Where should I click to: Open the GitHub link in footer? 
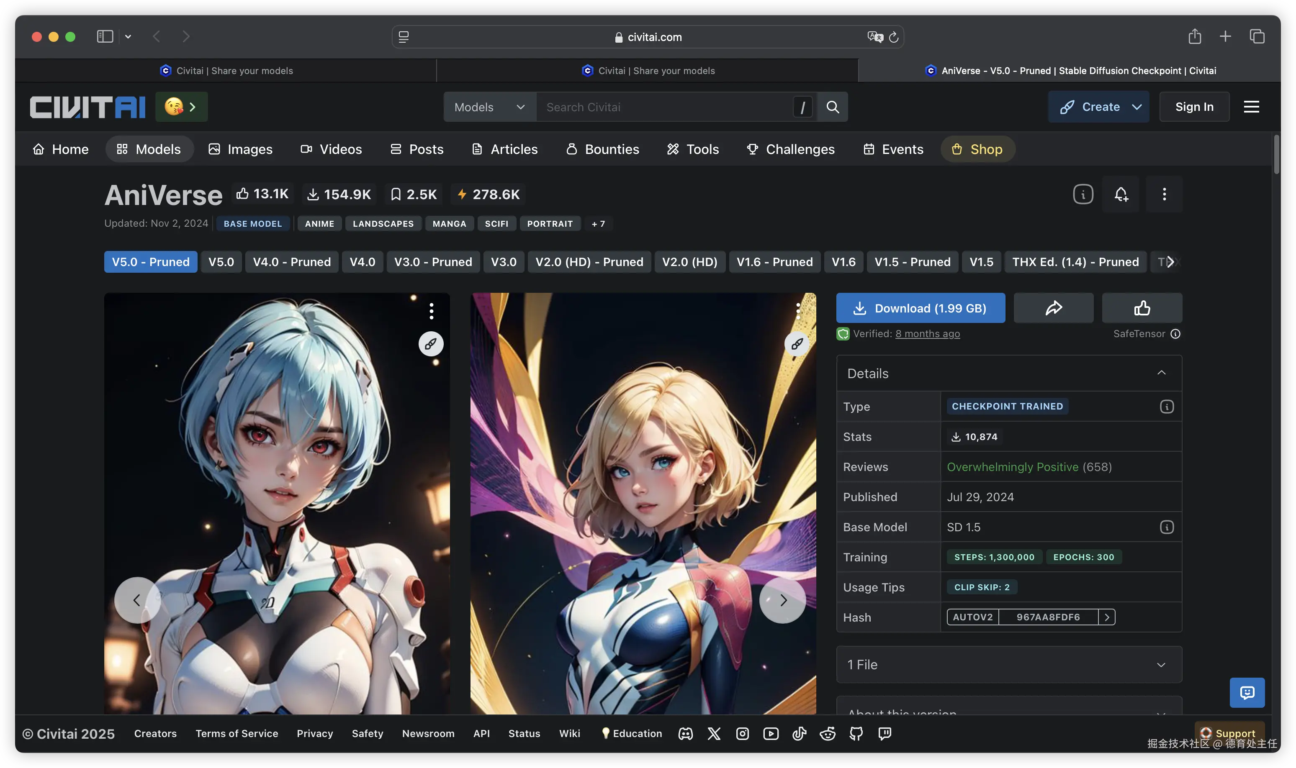(856, 733)
